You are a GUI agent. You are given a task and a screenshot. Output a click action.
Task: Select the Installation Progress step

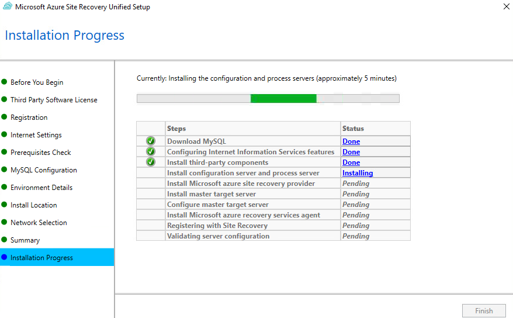pyautogui.click(x=57, y=257)
